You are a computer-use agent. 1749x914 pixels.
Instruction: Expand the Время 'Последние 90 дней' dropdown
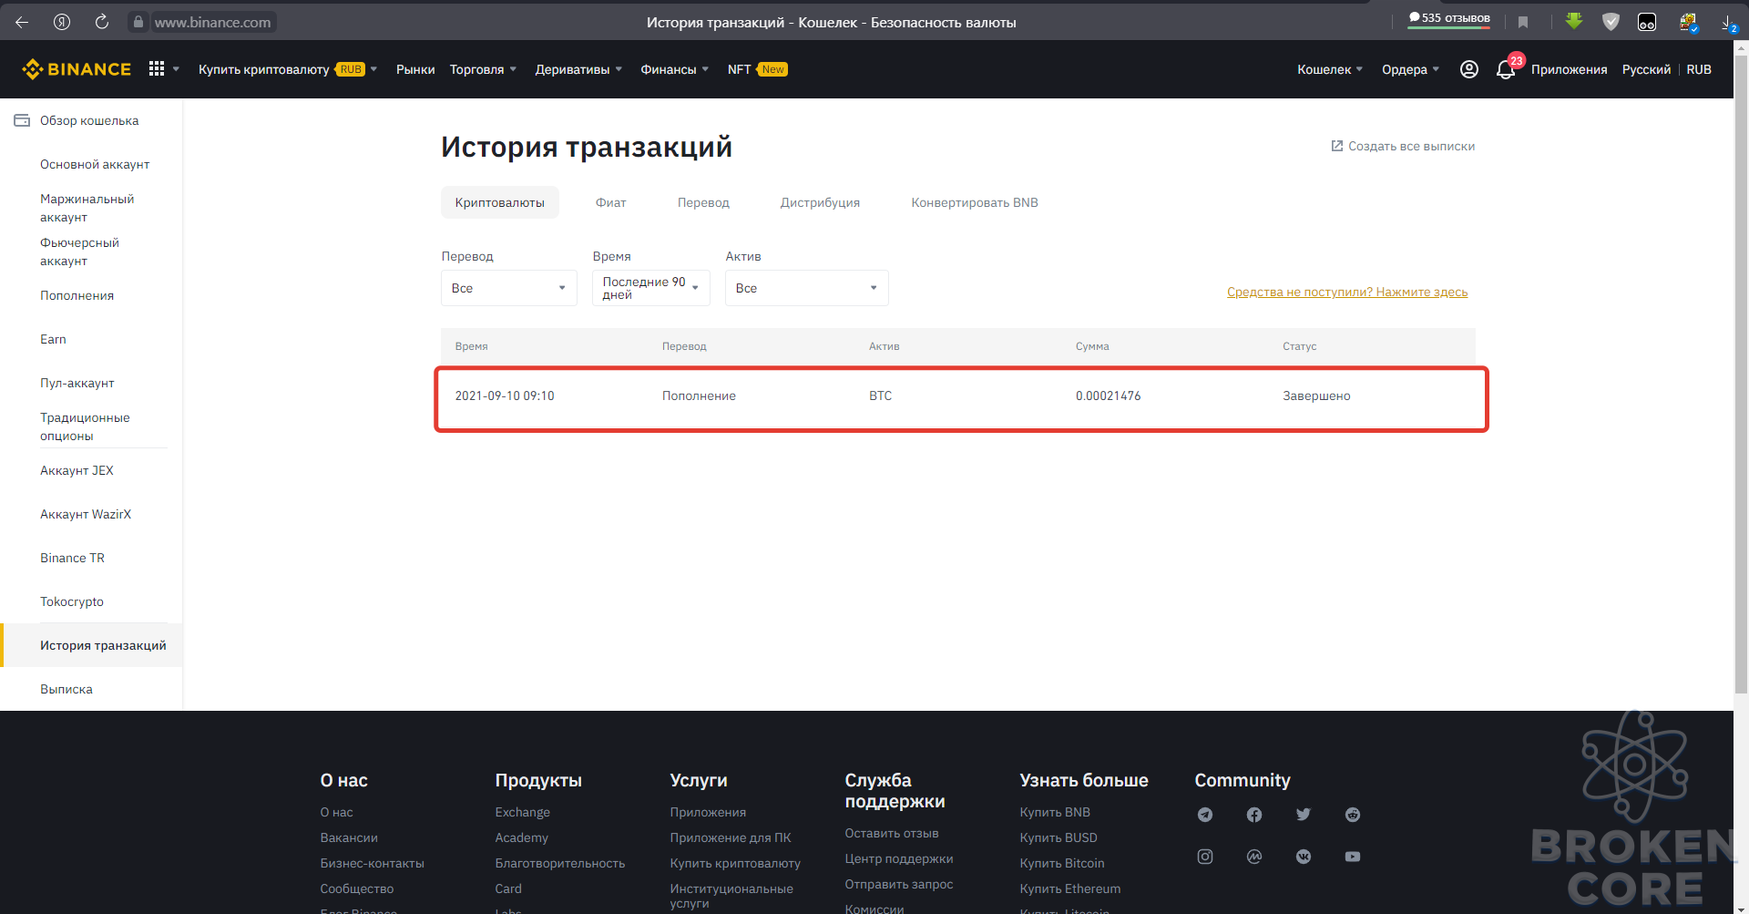pyautogui.click(x=651, y=288)
